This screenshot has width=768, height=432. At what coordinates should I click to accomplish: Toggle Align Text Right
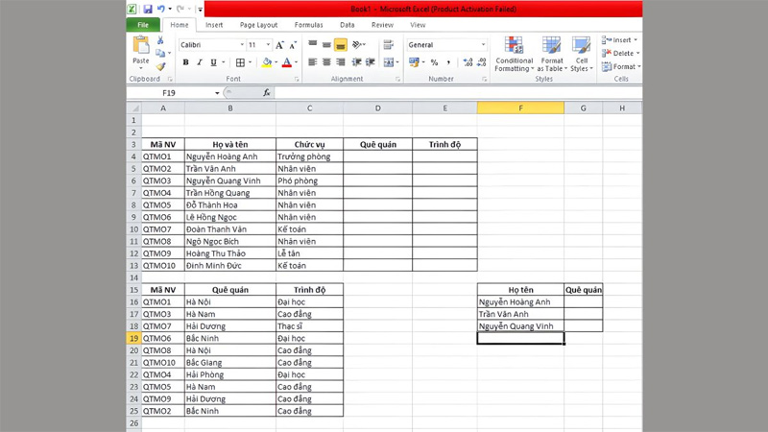(341, 62)
